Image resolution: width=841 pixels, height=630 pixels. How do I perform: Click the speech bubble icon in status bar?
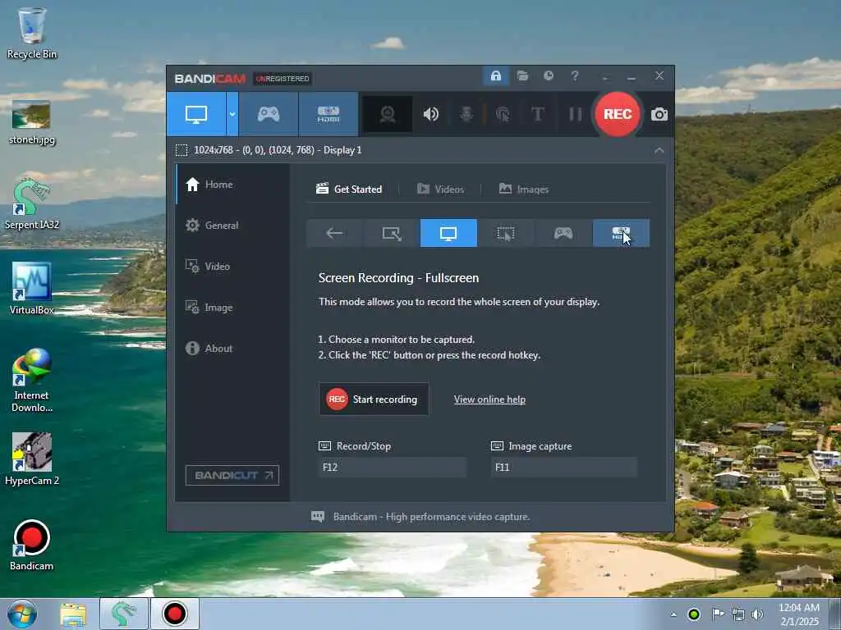(318, 517)
